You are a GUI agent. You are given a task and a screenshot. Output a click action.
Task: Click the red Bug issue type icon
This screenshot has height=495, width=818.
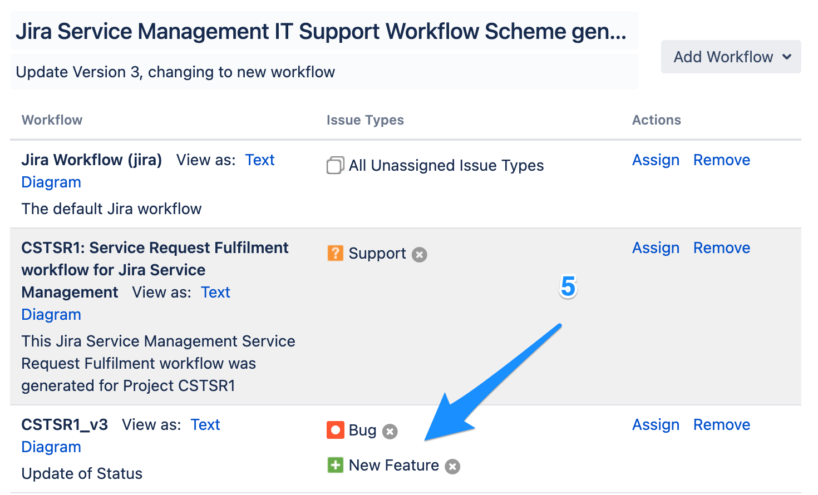click(335, 430)
